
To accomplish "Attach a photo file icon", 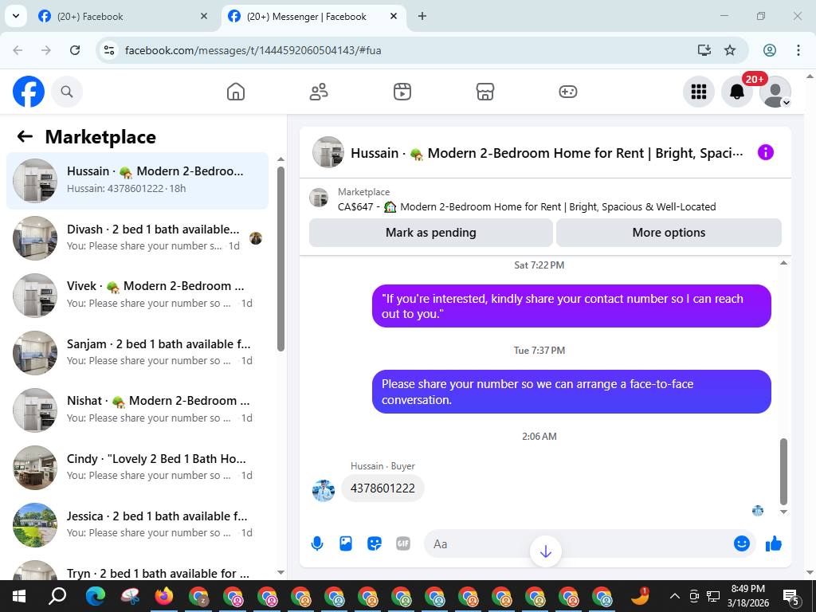I will (x=346, y=543).
